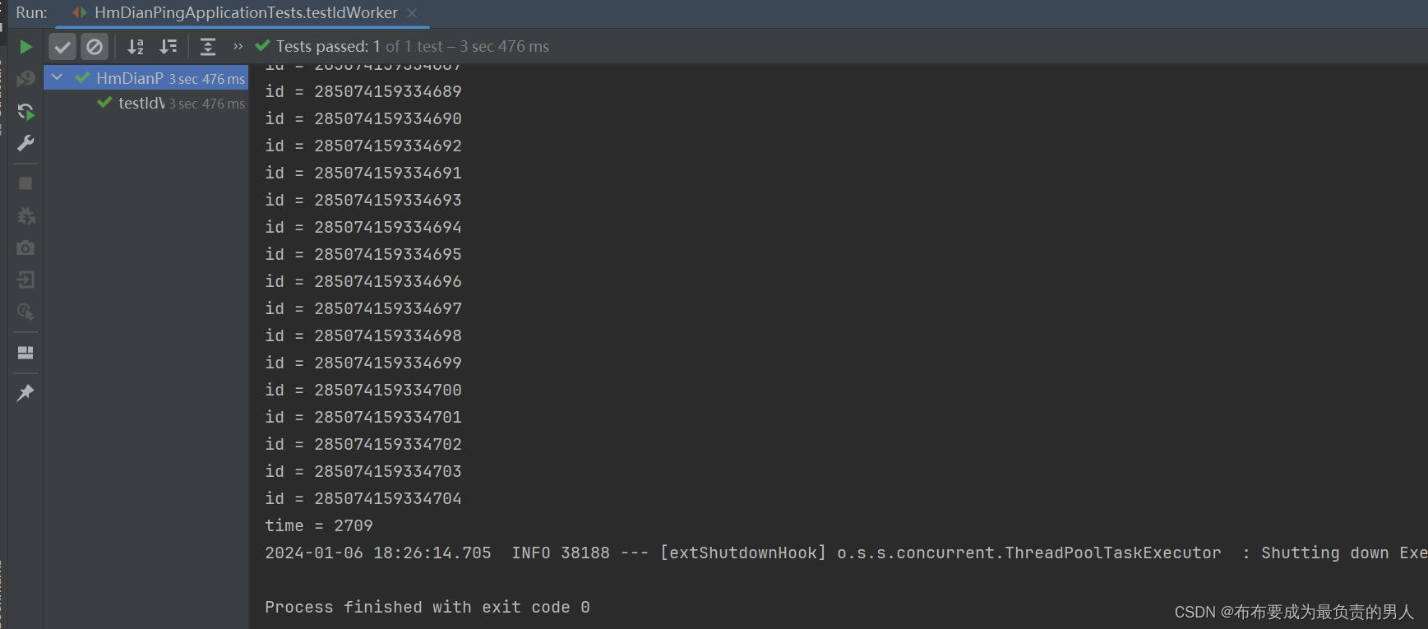Toggle Show Ignored tests button
The height and width of the screenshot is (629, 1428).
[95, 47]
